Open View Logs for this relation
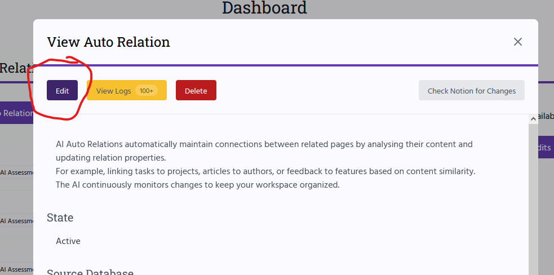 point(126,91)
